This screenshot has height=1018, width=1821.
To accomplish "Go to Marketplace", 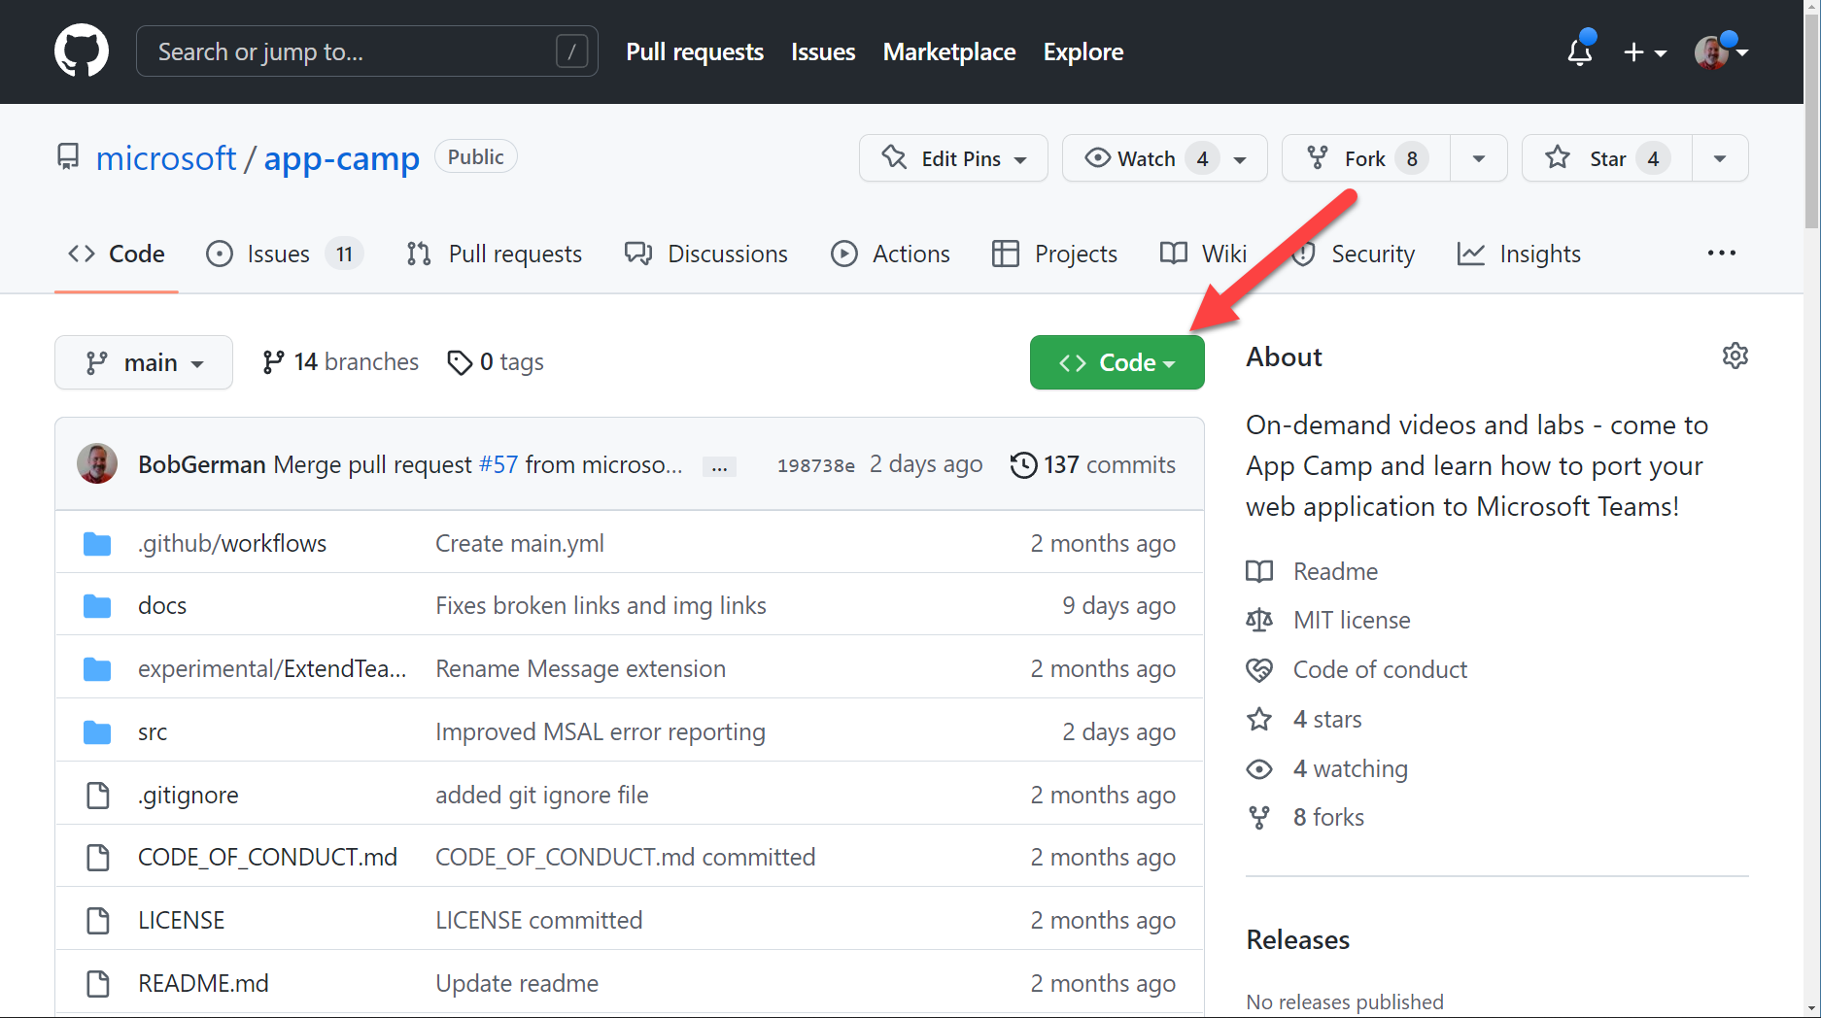I will pos(949,51).
